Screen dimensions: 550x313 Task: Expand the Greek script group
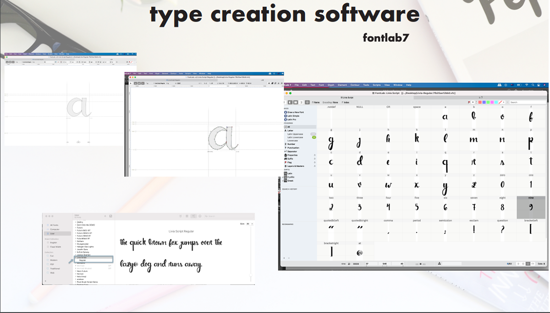click(x=283, y=181)
